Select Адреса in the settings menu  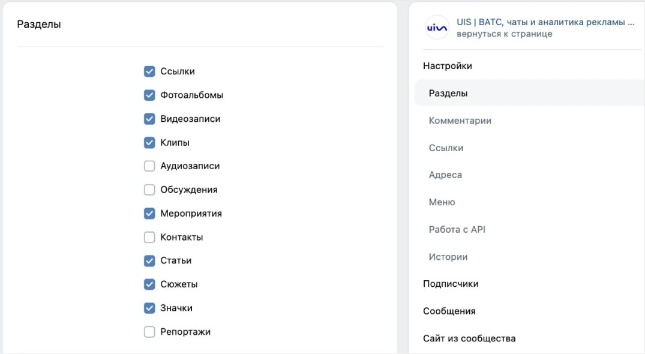(x=445, y=175)
